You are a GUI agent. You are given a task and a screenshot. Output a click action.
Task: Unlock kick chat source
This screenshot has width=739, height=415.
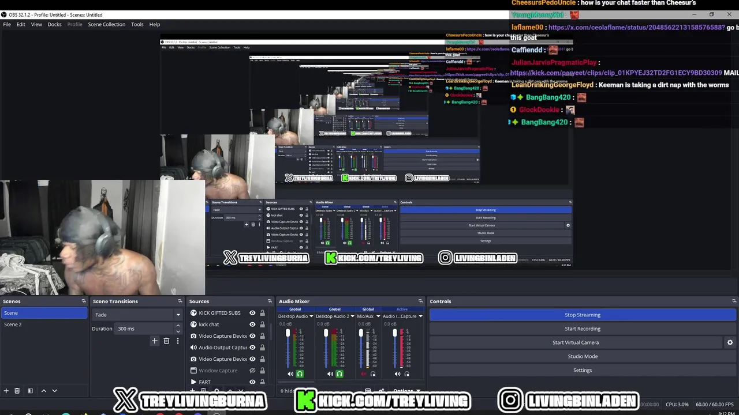click(x=262, y=325)
